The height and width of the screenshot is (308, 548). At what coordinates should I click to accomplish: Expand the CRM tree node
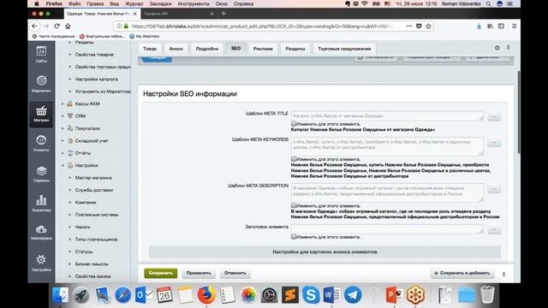63,116
